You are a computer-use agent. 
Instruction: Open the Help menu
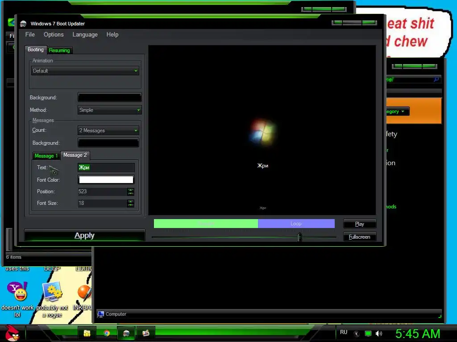(112, 35)
